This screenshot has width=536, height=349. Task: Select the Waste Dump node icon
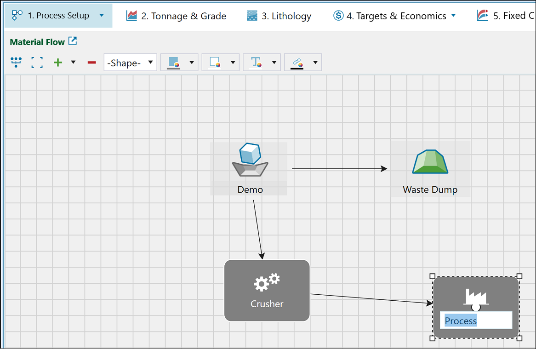pyautogui.click(x=430, y=162)
